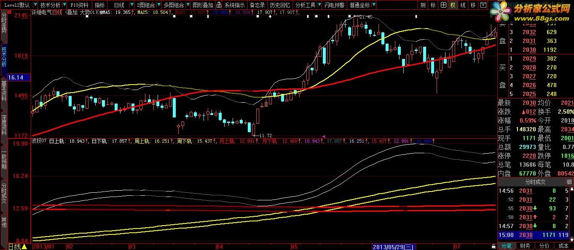Click the 历史回忆 history replay button
Image resolution: width=574 pixels, height=250 pixels.
pos(280,5)
